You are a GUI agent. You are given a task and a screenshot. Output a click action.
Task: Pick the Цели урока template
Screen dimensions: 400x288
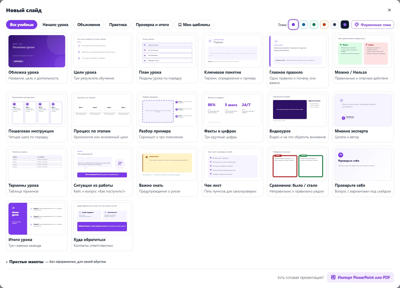click(x=102, y=58)
